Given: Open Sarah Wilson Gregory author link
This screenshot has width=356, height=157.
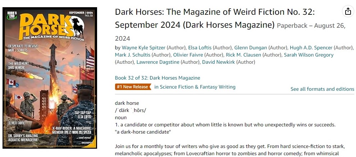Looking at the screenshot, I should point(309,55).
